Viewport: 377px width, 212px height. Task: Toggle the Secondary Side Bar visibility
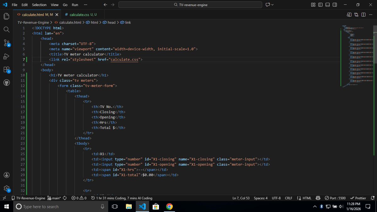pyautogui.click(x=335, y=5)
